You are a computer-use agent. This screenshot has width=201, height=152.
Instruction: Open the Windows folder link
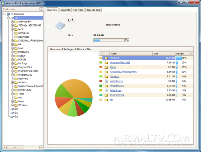115,58
